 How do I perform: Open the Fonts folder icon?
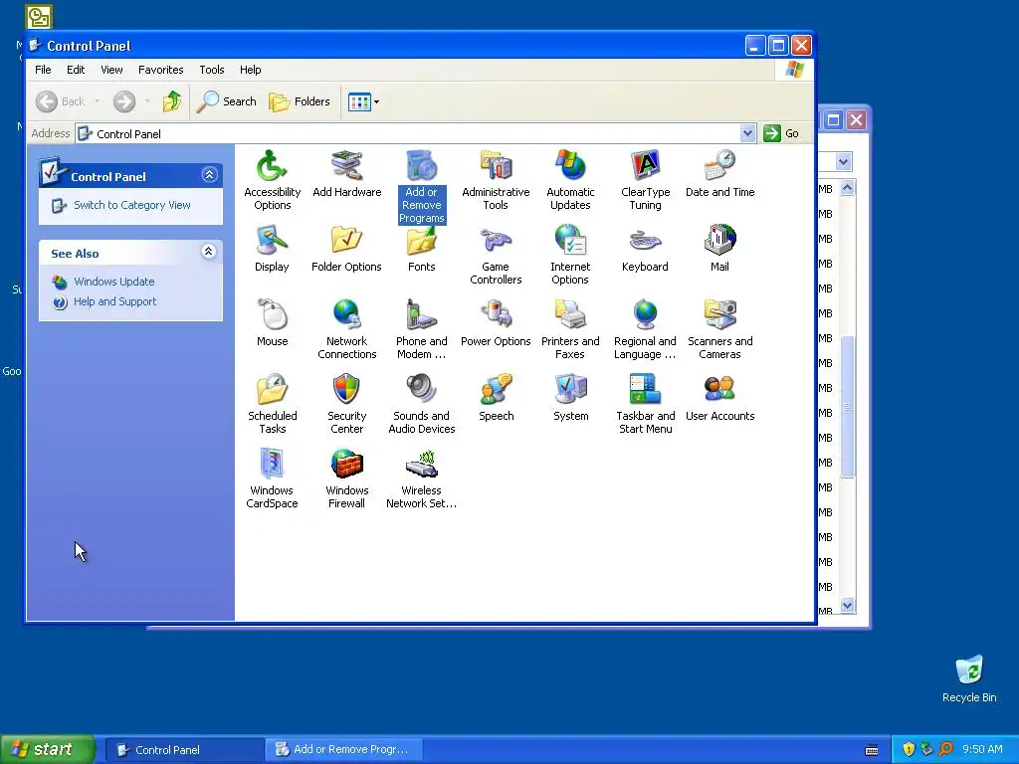[422, 248]
